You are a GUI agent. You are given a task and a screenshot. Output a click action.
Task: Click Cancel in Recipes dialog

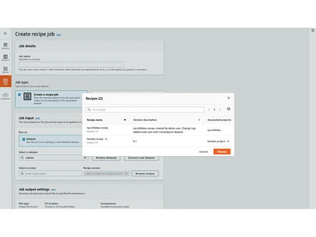coord(204,152)
